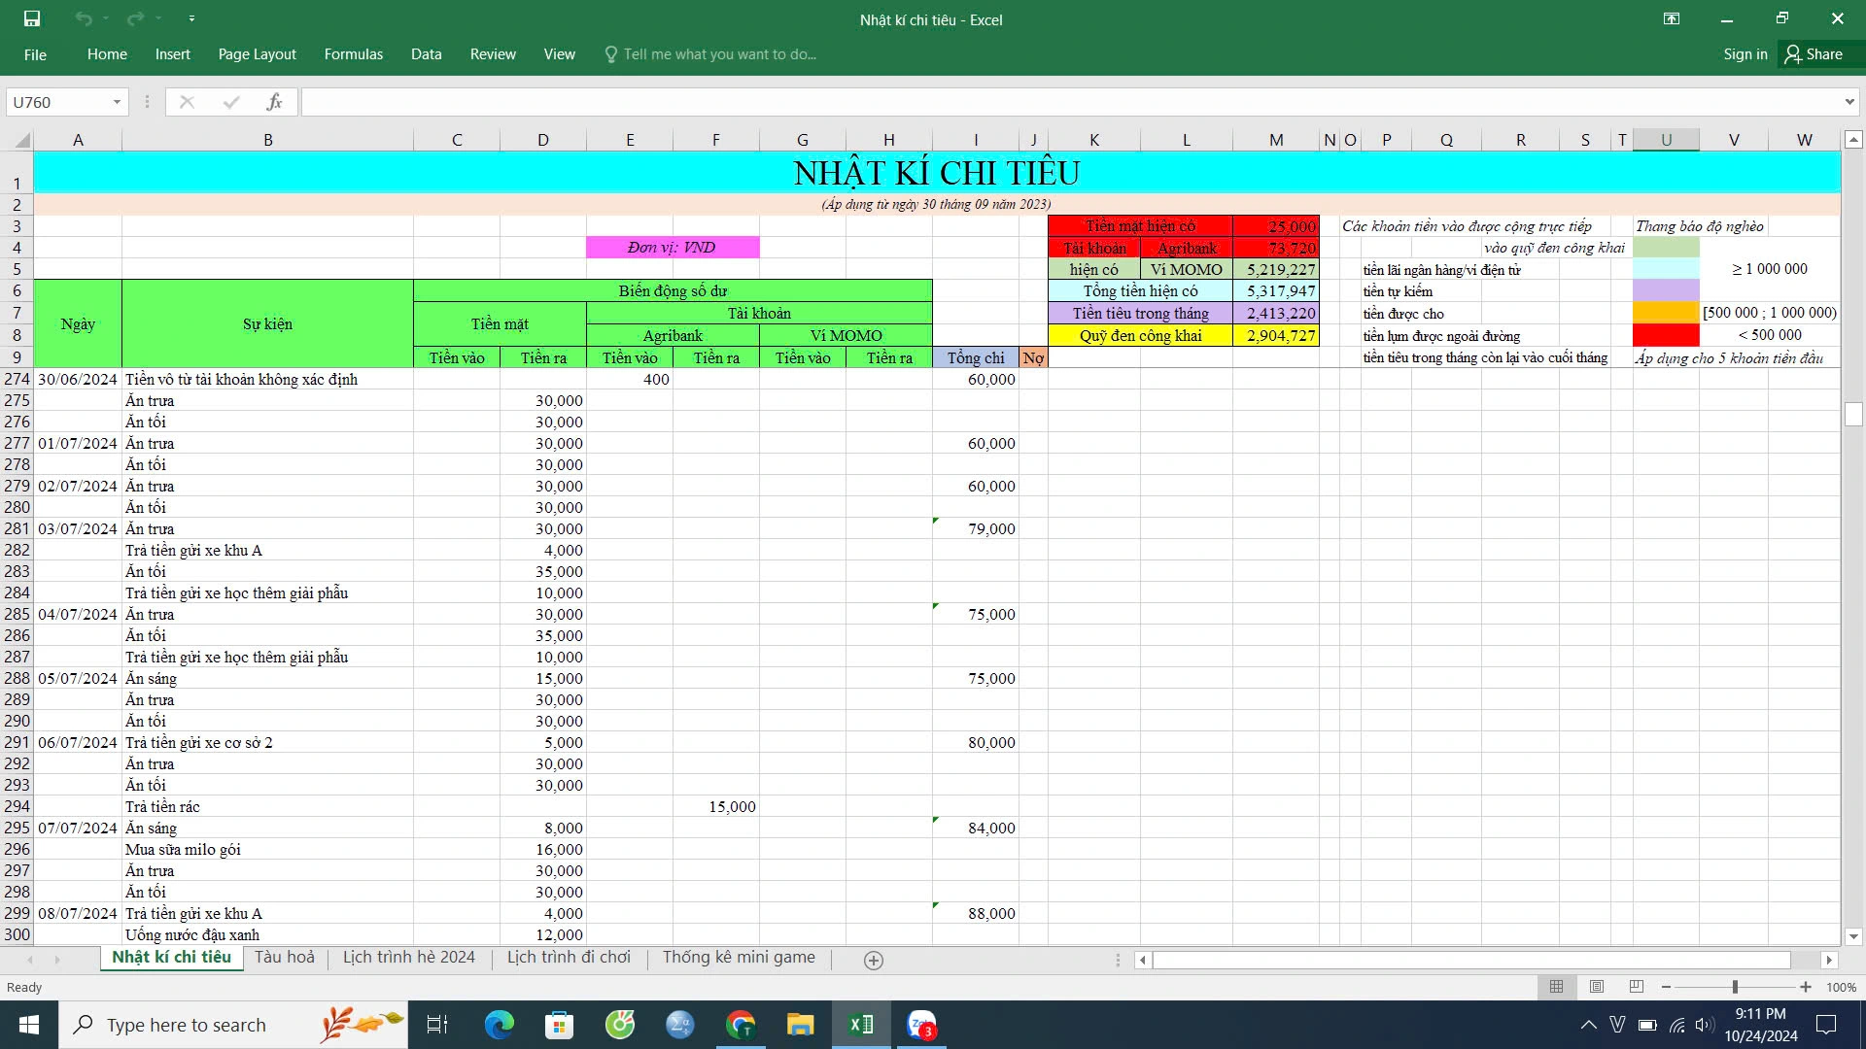Click the Tổng chi column header cell
The image size is (1866, 1049).
click(x=976, y=357)
